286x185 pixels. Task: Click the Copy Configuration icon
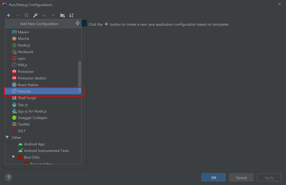(26, 15)
